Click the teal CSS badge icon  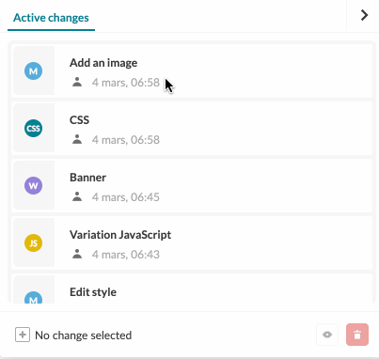click(34, 128)
